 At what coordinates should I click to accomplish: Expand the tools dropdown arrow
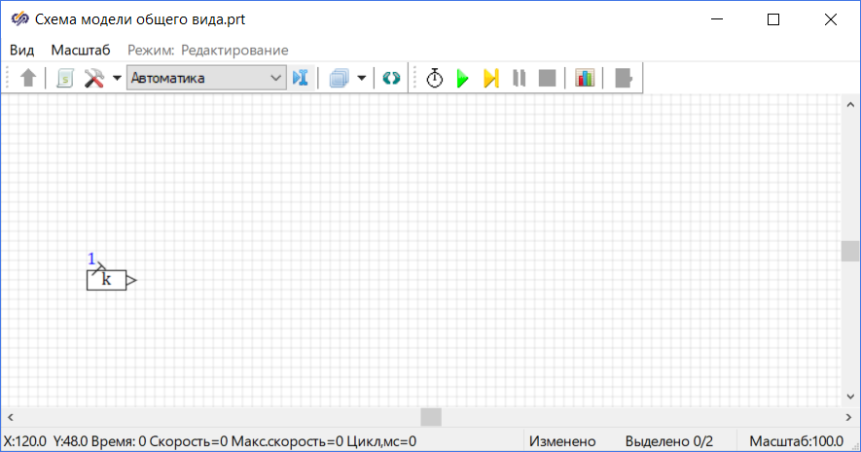[x=117, y=79]
